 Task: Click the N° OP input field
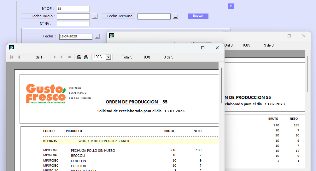(73, 9)
